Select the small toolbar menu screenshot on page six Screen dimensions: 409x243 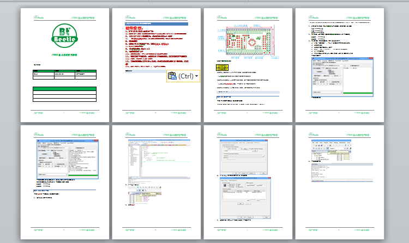click(x=145, y=195)
